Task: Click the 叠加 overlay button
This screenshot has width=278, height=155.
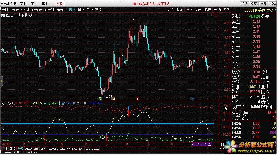Action: 180,10
